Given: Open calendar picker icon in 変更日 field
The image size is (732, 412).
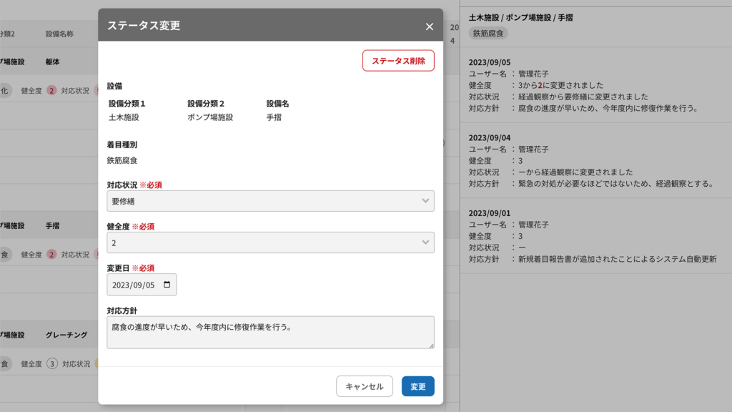Looking at the screenshot, I should coord(167,285).
